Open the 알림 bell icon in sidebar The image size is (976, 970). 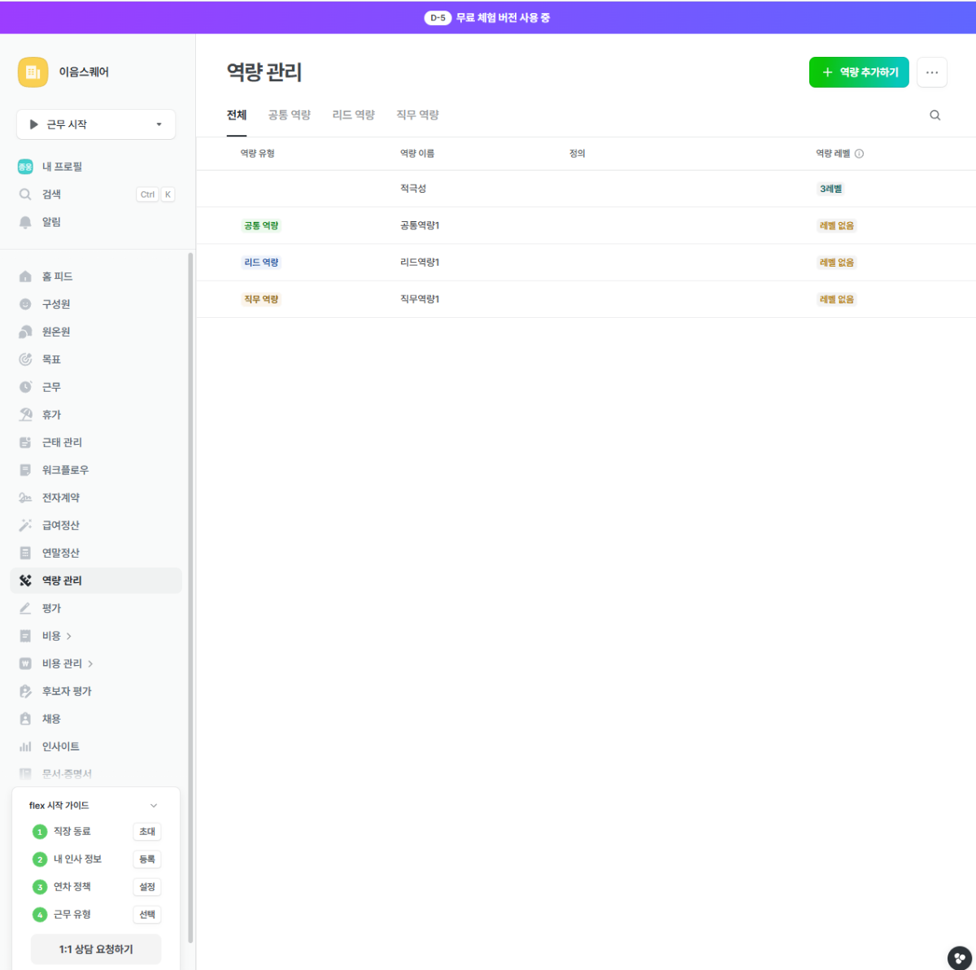25,222
